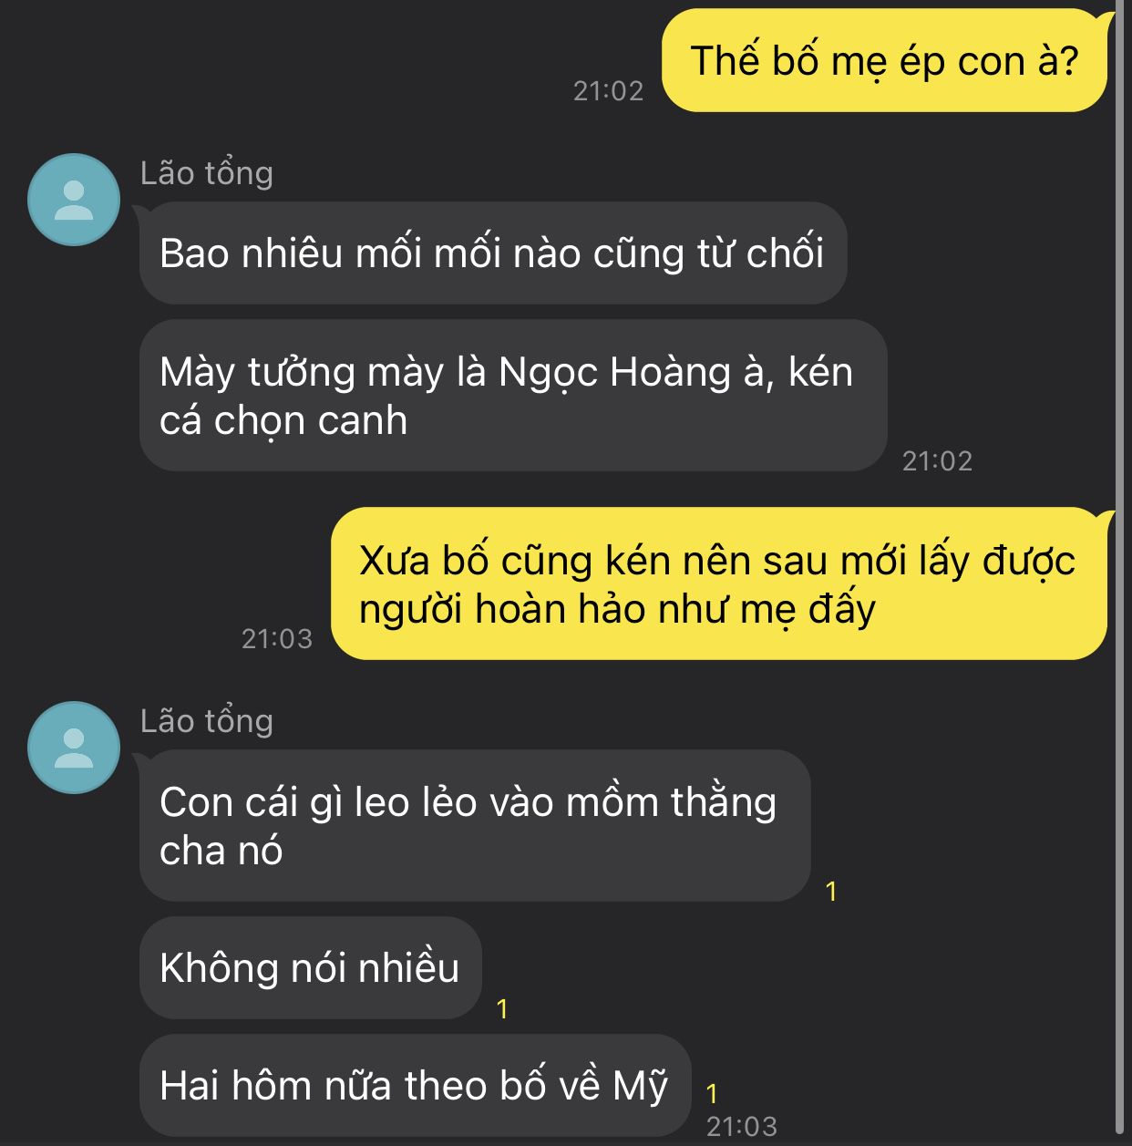Select message about Ngọc Hoàng
This screenshot has height=1146, width=1132.
pyautogui.click(x=513, y=396)
